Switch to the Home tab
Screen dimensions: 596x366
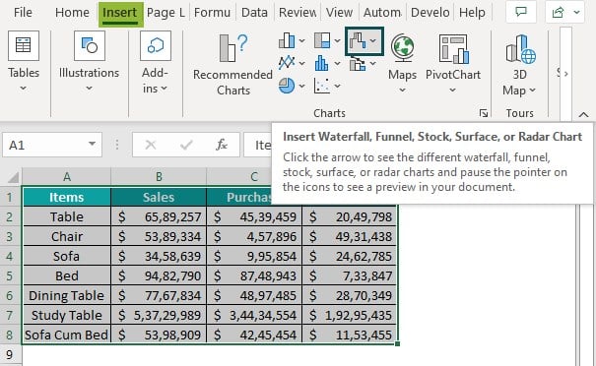[72, 13]
